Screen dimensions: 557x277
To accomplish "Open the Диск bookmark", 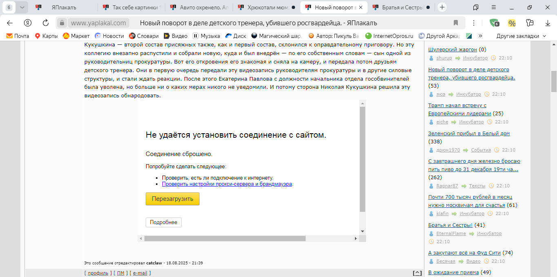I will [235, 36].
